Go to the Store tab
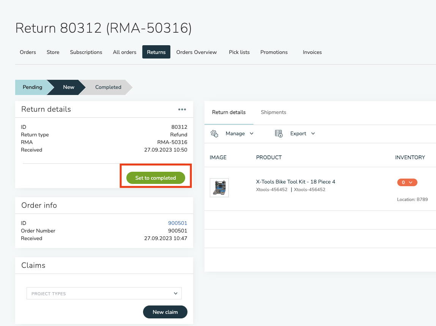Image resolution: width=436 pixels, height=326 pixels. pos(53,52)
